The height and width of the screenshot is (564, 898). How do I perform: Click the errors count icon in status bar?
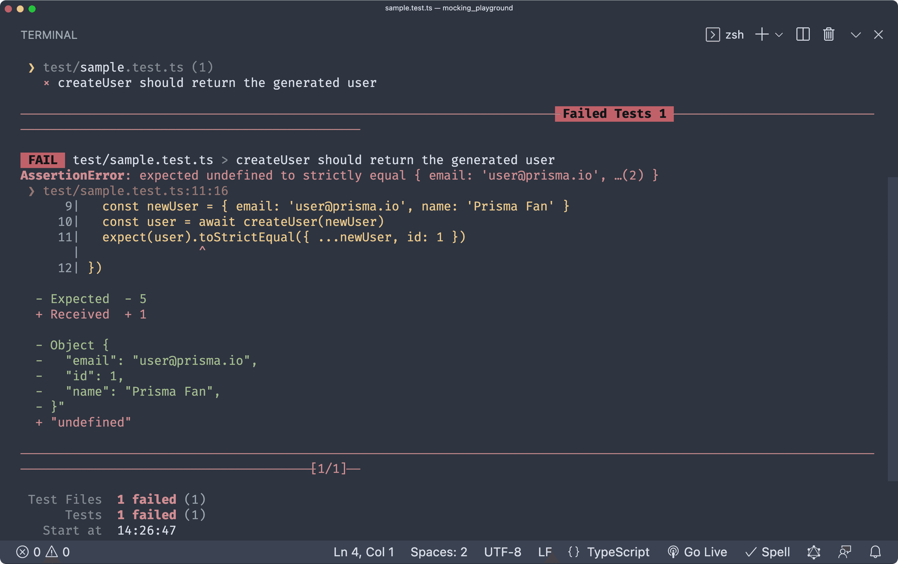[22, 552]
